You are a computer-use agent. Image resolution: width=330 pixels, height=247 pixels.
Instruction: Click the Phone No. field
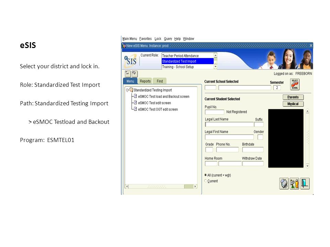pyautogui.click(x=228, y=150)
